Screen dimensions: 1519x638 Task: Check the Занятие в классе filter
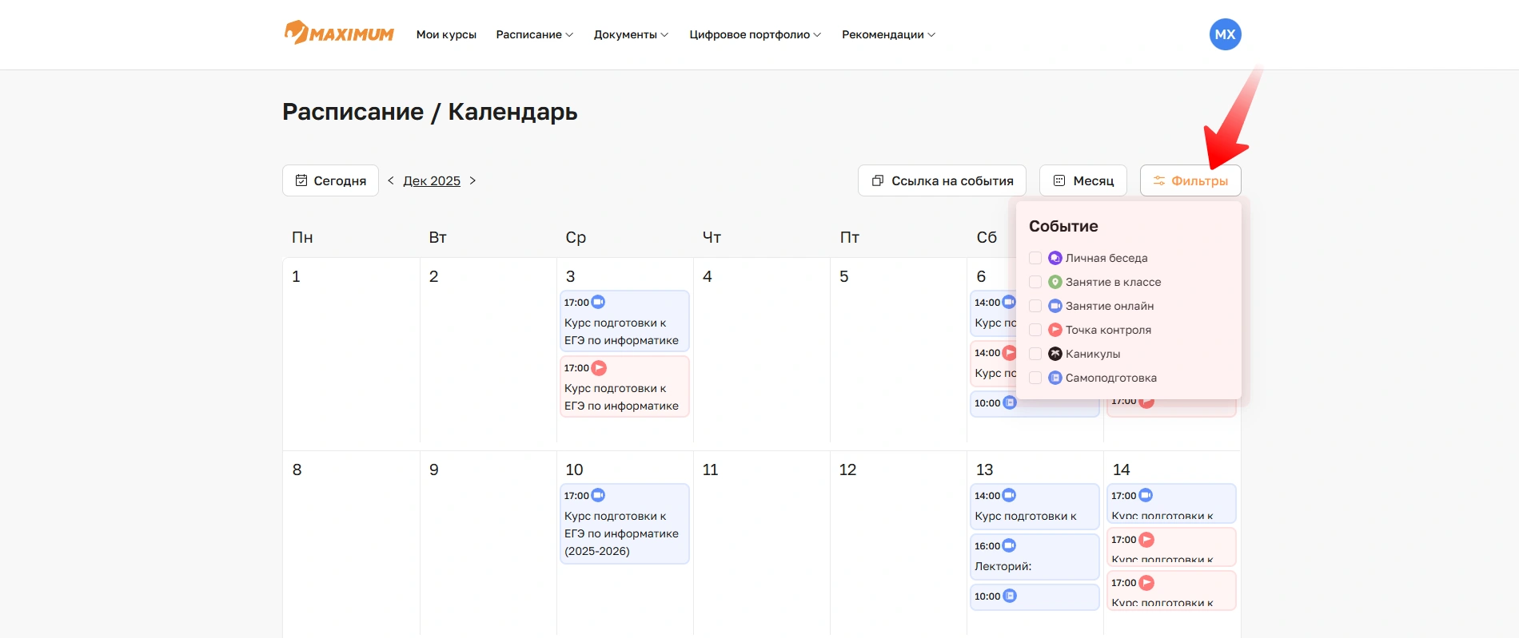tap(1035, 282)
